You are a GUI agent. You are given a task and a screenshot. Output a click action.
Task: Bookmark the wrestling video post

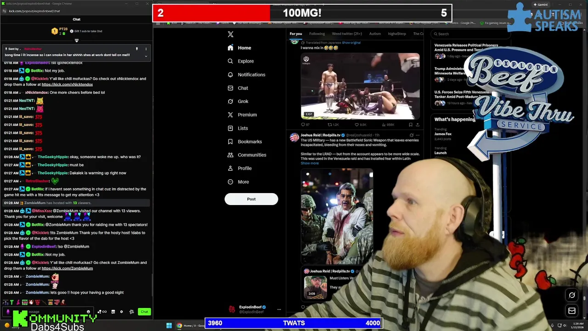click(411, 125)
